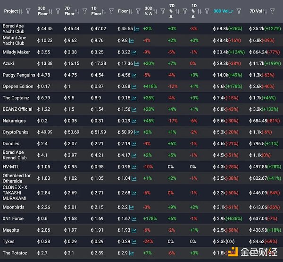Sort by 7D Floor column arrows

click(x=77, y=11)
